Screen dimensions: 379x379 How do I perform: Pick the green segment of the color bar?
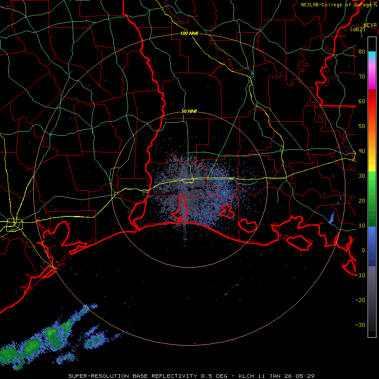(x=372, y=199)
